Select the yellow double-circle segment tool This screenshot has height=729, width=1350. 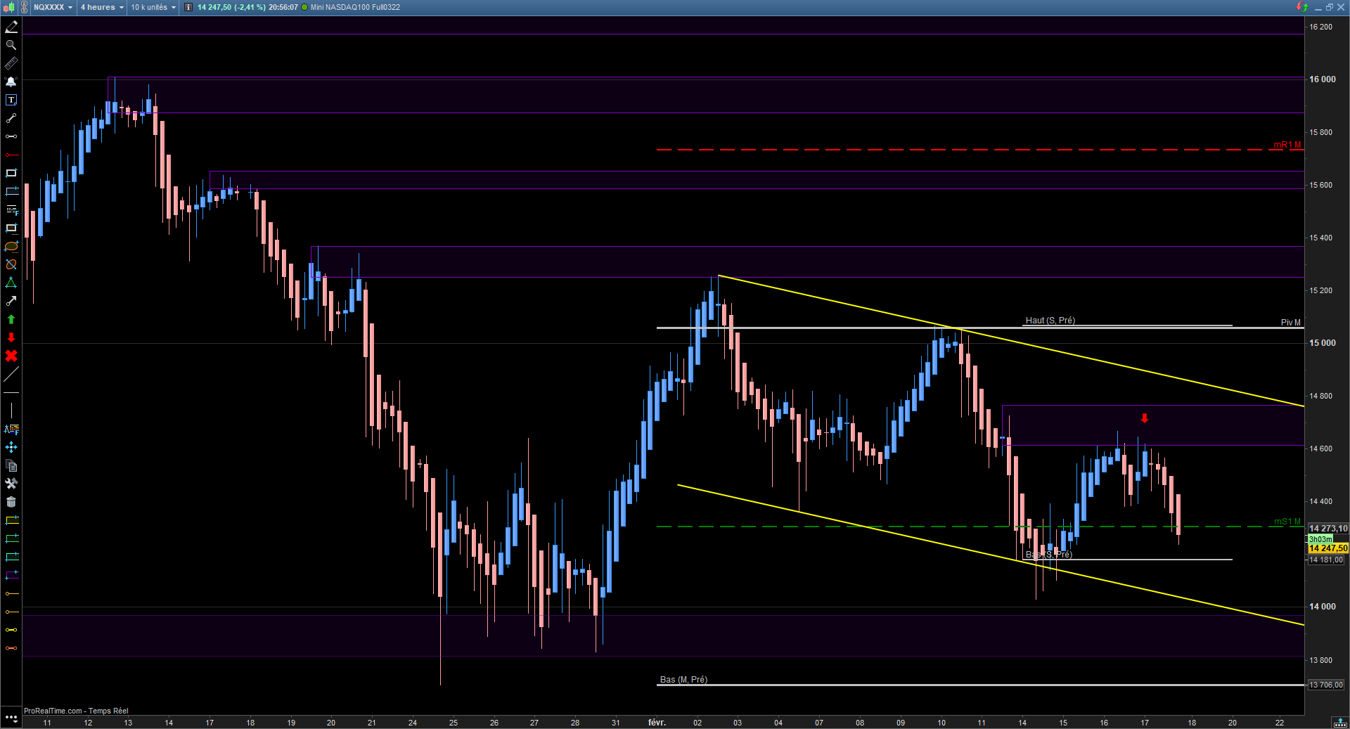(x=11, y=630)
